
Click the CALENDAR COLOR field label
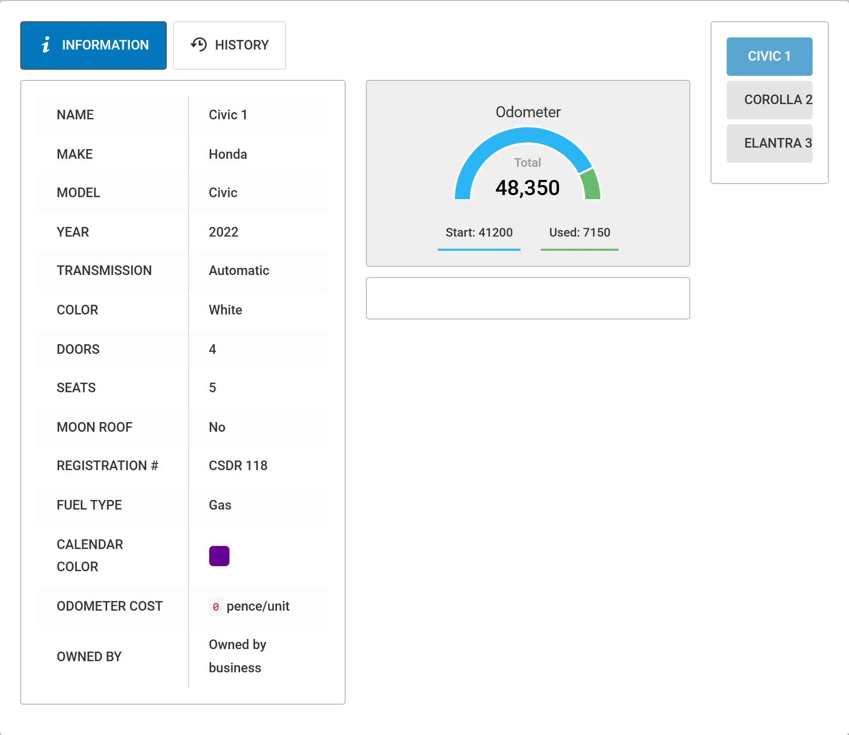(90, 556)
